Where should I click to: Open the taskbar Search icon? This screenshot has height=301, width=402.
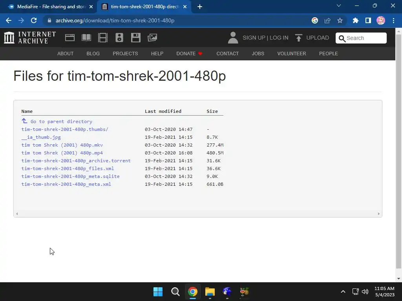(175, 292)
